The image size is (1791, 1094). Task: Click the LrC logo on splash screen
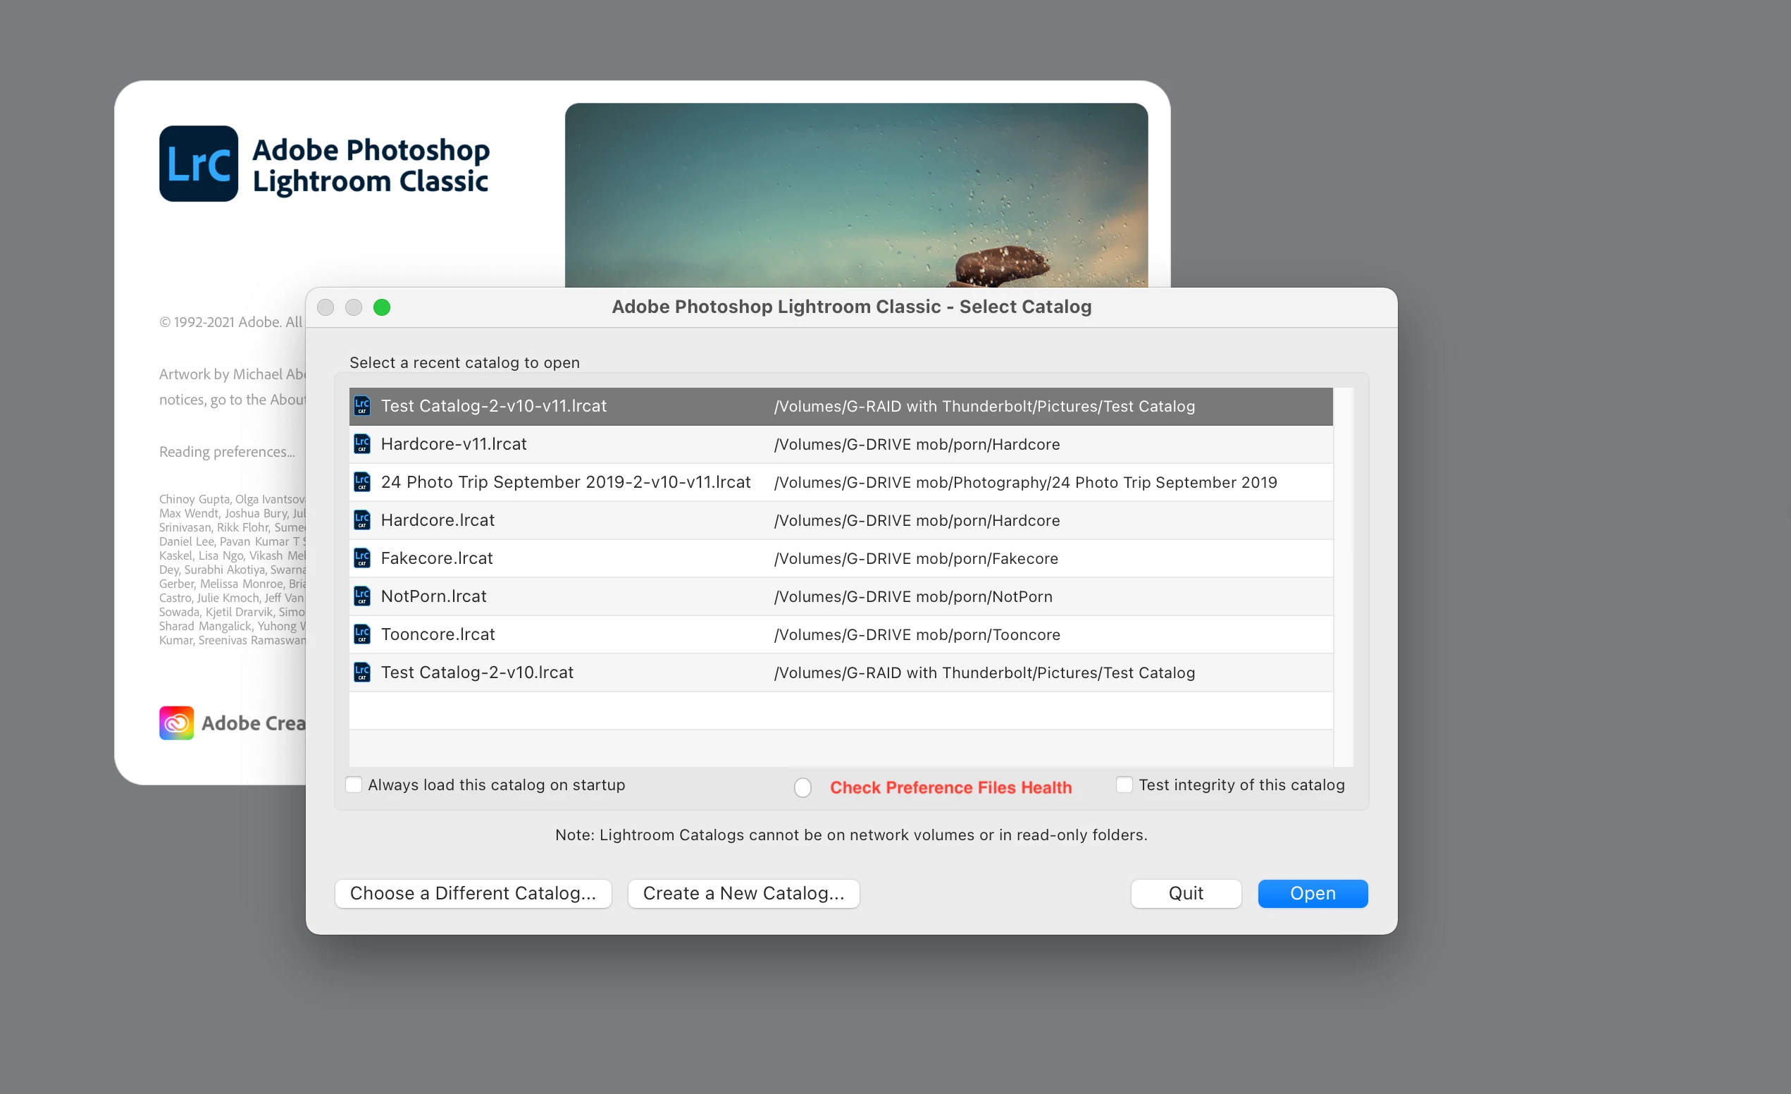199,164
